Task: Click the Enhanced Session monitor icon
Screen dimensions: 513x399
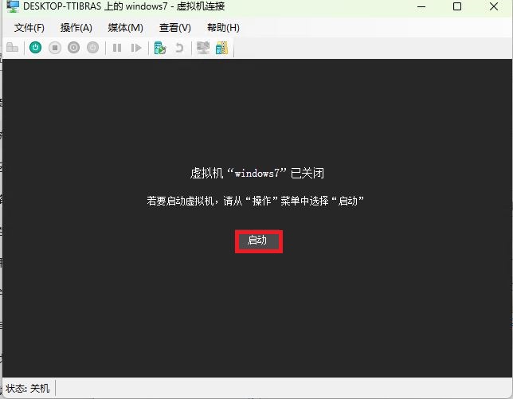Action: click(203, 48)
